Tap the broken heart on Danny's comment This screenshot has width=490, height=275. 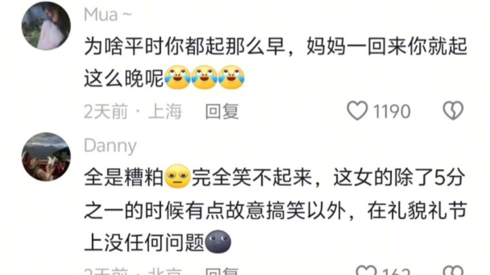coord(453,270)
